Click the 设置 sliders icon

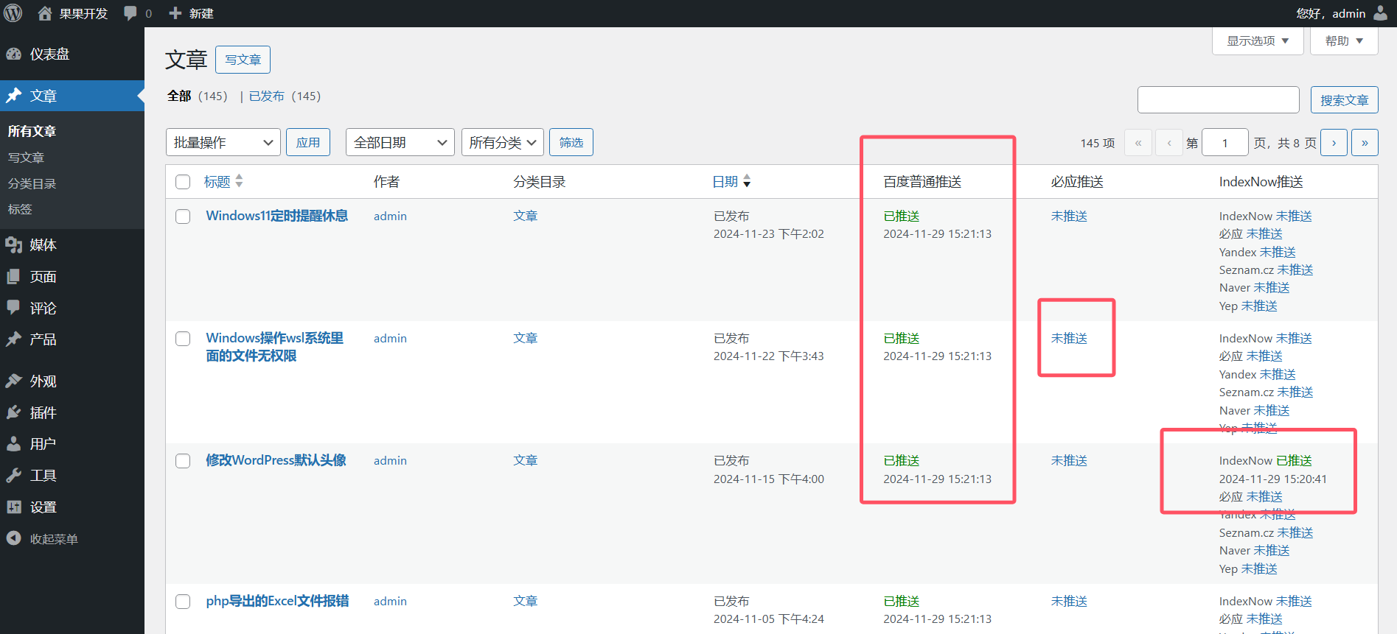pyautogui.click(x=14, y=507)
